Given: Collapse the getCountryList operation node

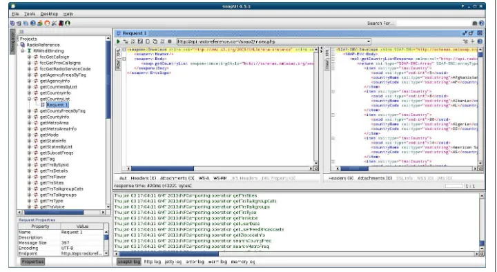Looking at the screenshot, I should (x=29, y=99).
